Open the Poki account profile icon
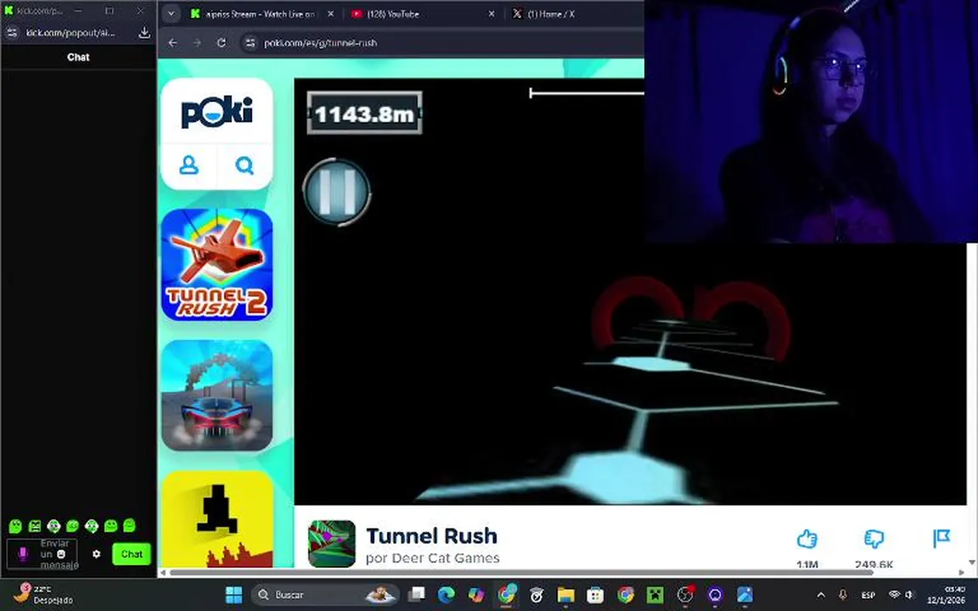978x611 pixels. 189,165
